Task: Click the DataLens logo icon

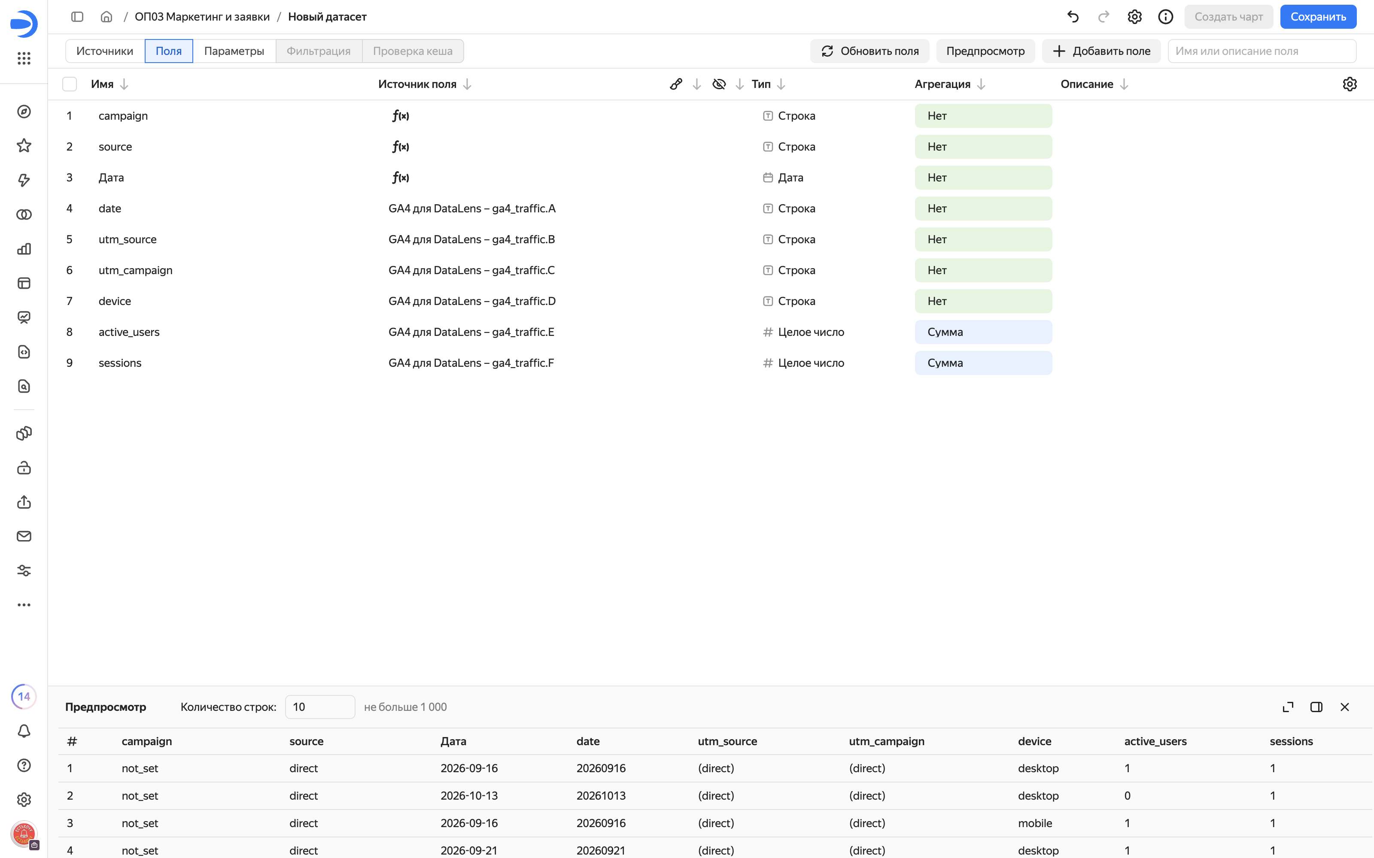Action: [x=24, y=23]
